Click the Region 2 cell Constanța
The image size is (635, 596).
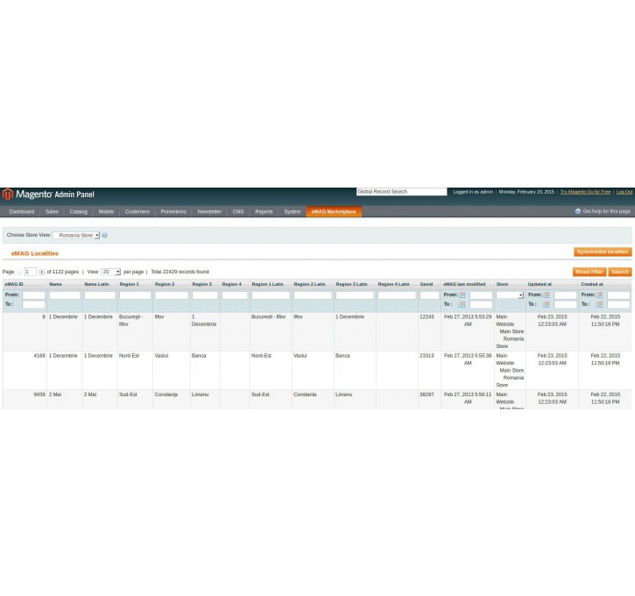coord(166,394)
